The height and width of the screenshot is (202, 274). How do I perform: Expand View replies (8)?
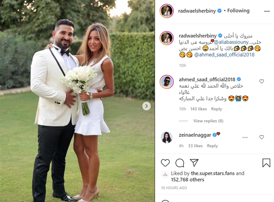208,121
